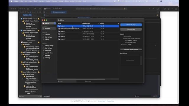The height and width of the screenshot is (106, 189).
Task: Select the Issue navigator icon
Action: [x=30, y=12]
